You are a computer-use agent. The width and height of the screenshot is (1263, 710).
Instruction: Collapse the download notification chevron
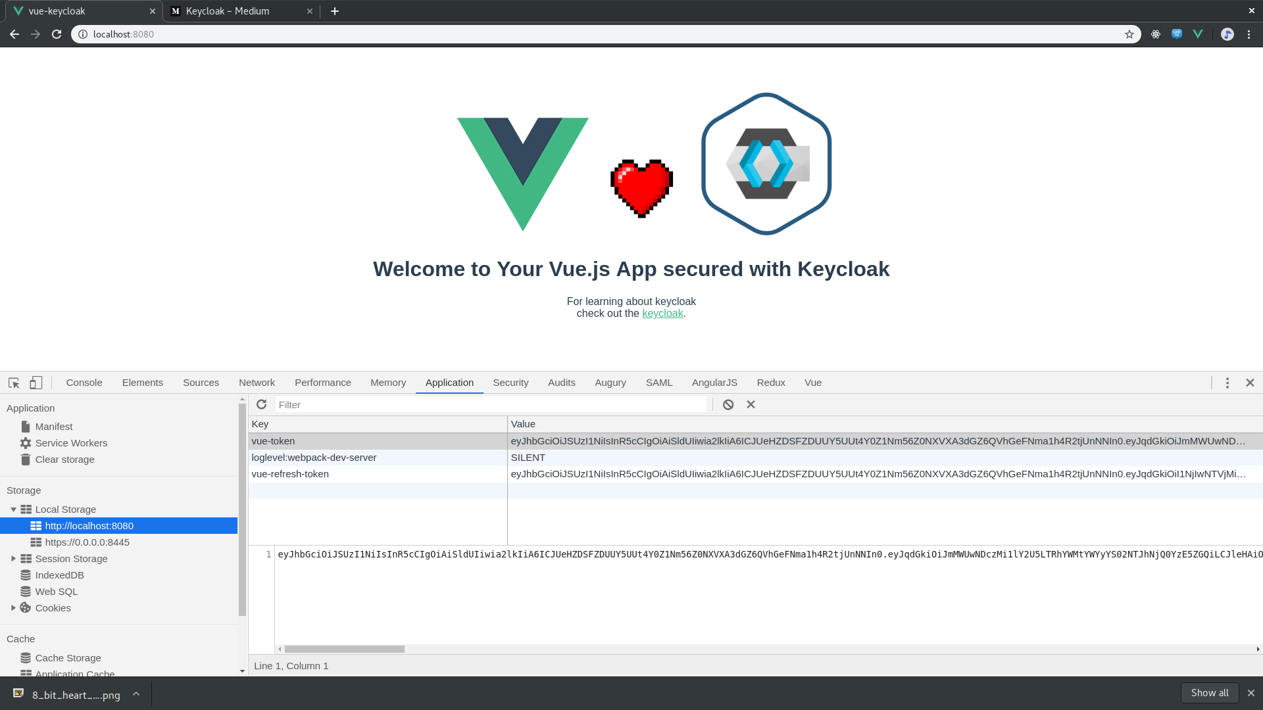point(136,694)
